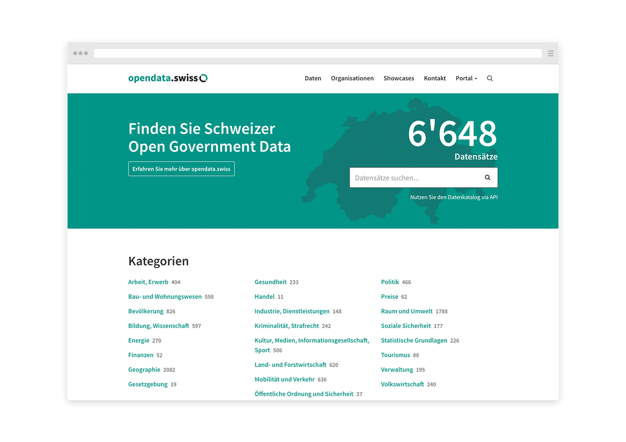Image resolution: width=626 pixels, height=442 pixels.
Task: Click 'Erfahren Sie mehr über opendata.swiss' button
Action: point(181,169)
